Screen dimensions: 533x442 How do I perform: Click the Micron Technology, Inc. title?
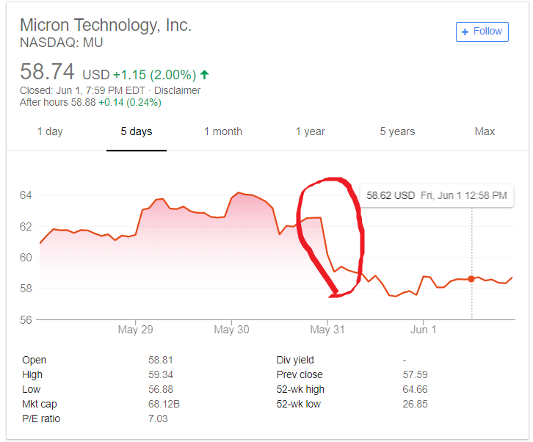pyautogui.click(x=106, y=25)
